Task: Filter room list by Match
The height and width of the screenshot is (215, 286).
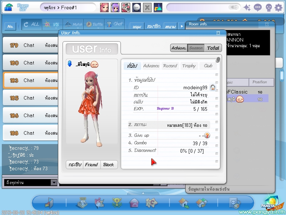Action: click(73, 24)
